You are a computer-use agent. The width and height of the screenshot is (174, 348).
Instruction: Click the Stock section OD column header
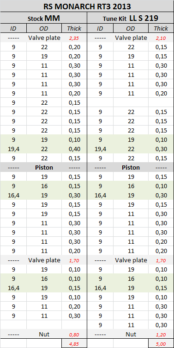(x=44, y=28)
